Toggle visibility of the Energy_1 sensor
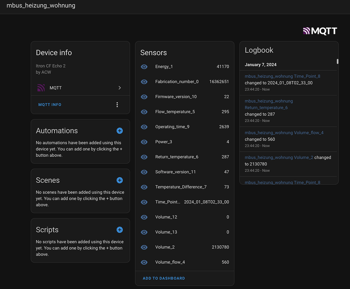350x289 pixels. (144, 67)
